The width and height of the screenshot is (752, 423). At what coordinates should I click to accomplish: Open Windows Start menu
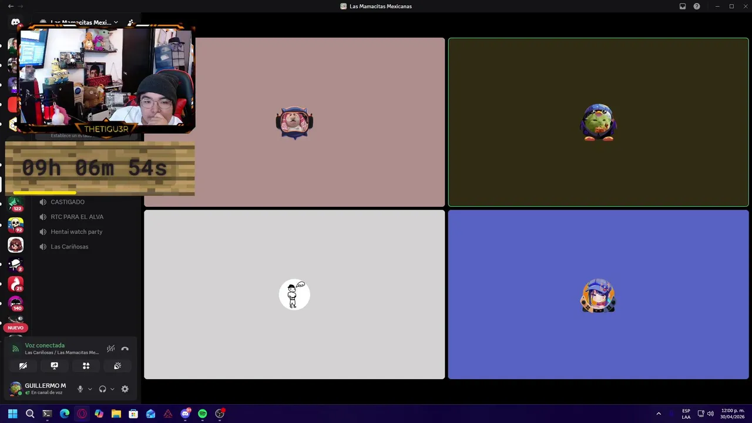pos(12,414)
